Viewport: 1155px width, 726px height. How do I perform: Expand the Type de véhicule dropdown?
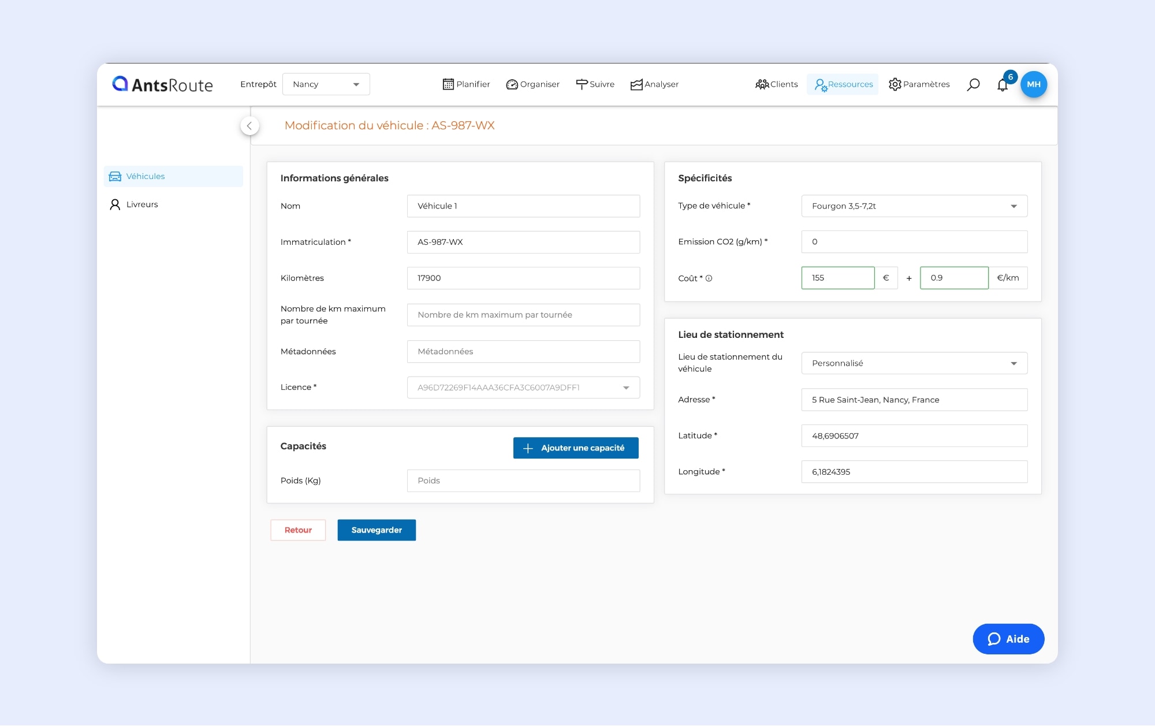[914, 206]
